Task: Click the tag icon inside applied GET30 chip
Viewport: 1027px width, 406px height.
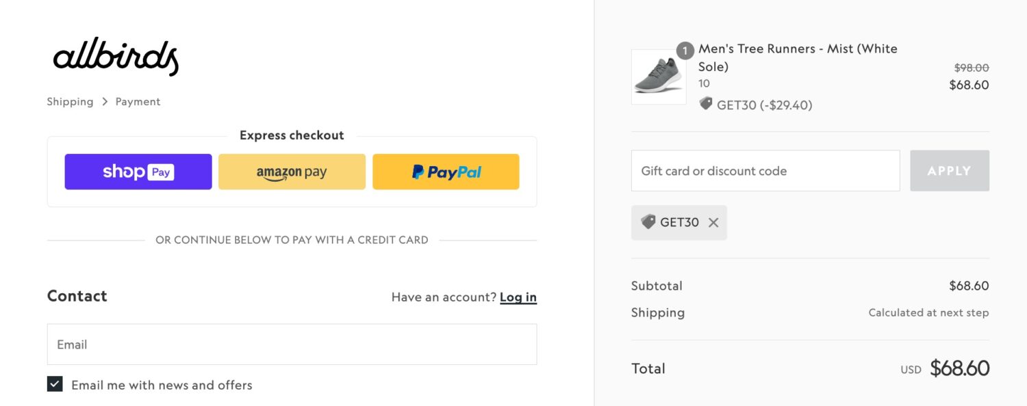Action: pyautogui.click(x=646, y=222)
